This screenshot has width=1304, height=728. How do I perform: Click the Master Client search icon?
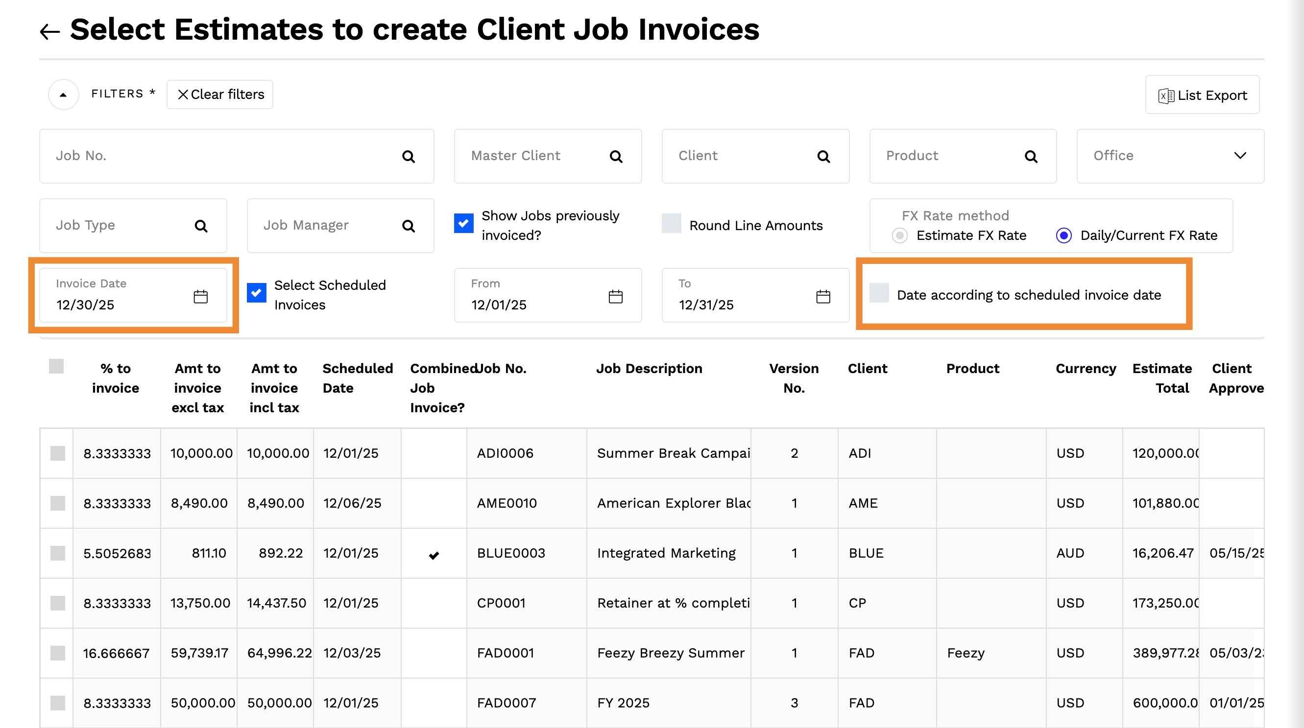click(616, 156)
